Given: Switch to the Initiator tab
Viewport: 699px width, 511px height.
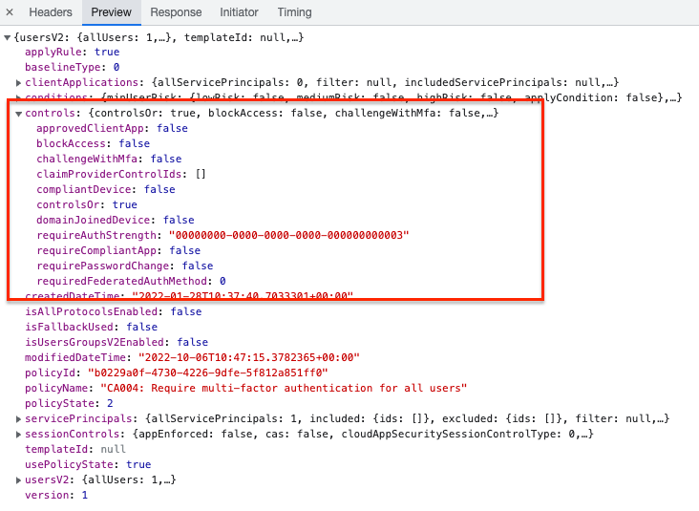Looking at the screenshot, I should pyautogui.click(x=239, y=12).
